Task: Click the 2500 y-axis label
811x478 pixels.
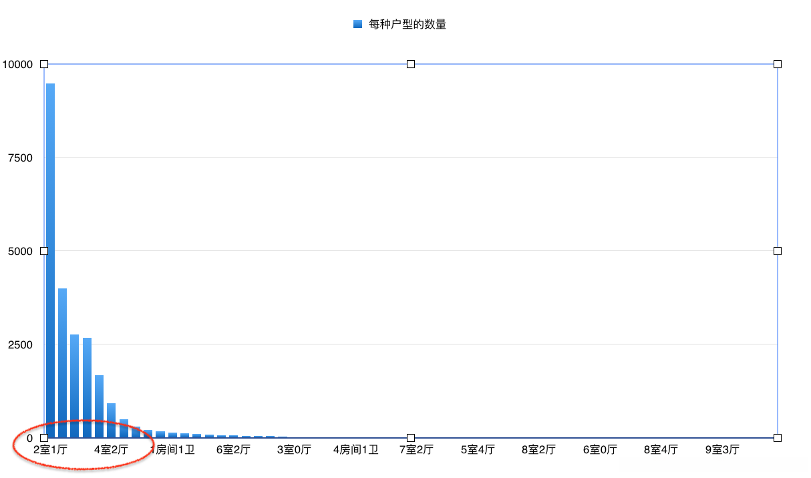Action: pyautogui.click(x=20, y=344)
